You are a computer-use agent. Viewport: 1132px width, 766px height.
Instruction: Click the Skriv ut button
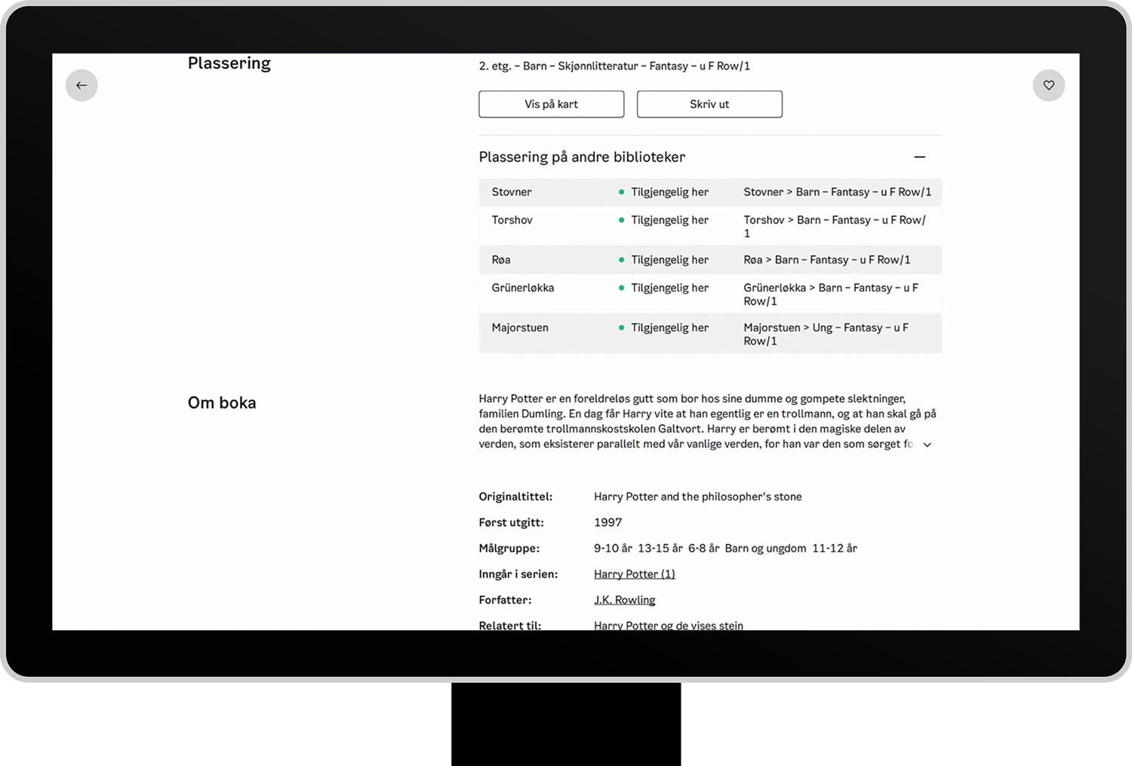pos(709,104)
